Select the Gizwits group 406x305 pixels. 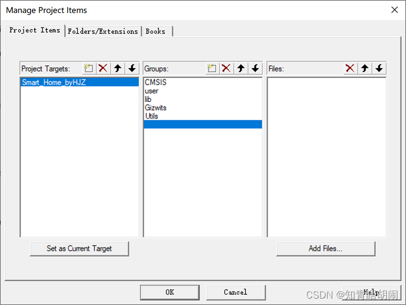pos(203,108)
